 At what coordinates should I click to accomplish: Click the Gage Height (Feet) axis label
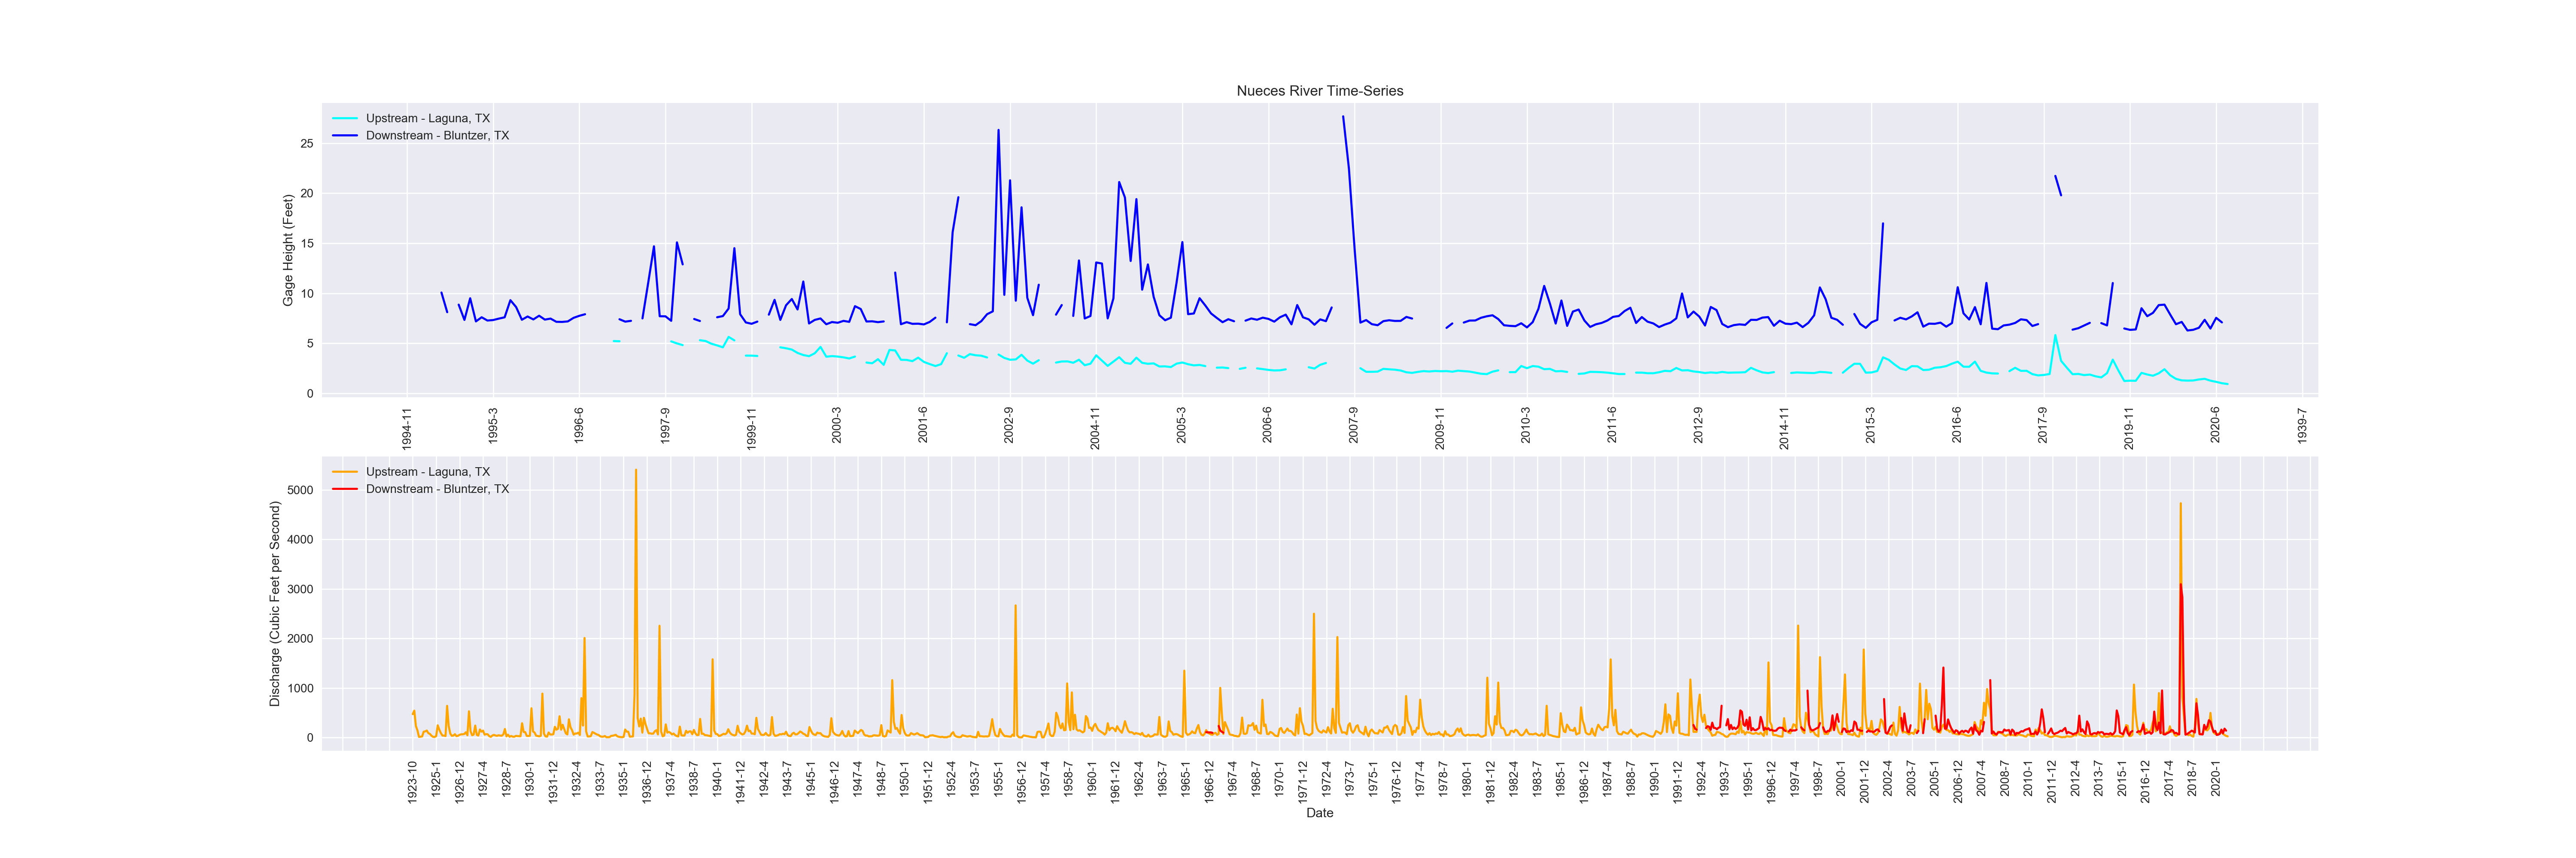[x=288, y=251]
